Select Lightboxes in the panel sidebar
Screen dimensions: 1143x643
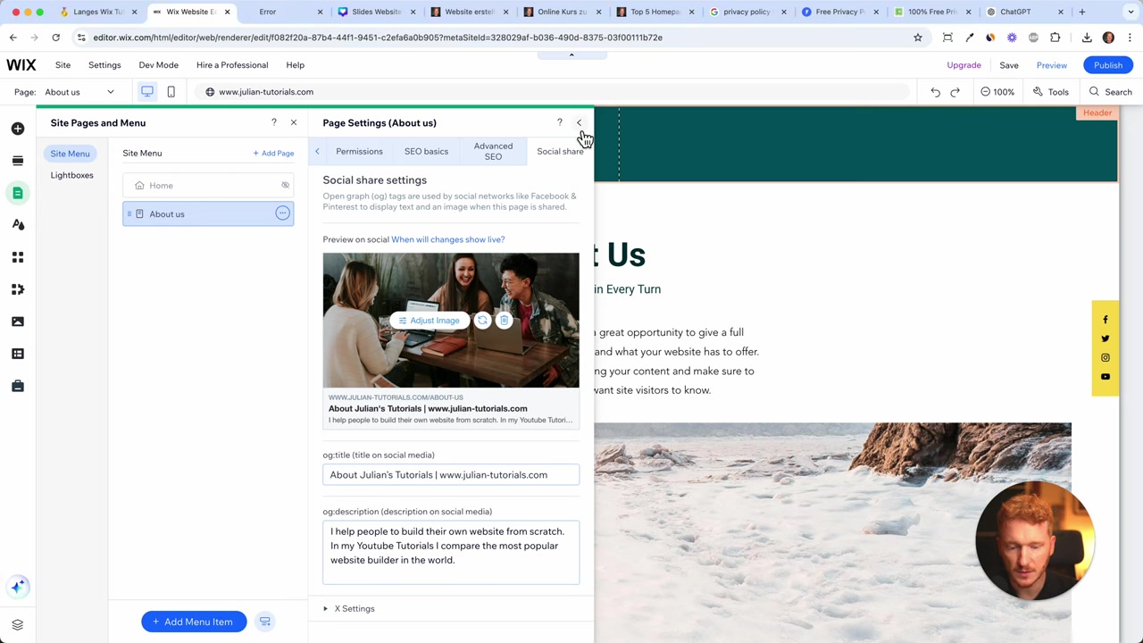pyautogui.click(x=71, y=175)
